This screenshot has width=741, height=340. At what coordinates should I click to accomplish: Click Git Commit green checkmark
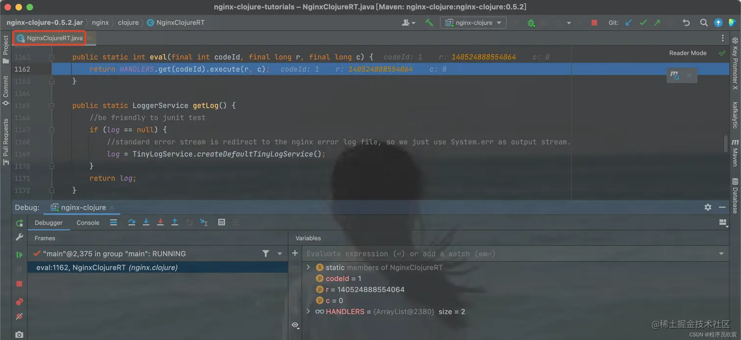643,23
